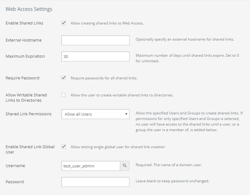Image resolution: width=250 pixels, height=195 pixels.
Task: Click the 'Require Password' label
Action: 22,78
